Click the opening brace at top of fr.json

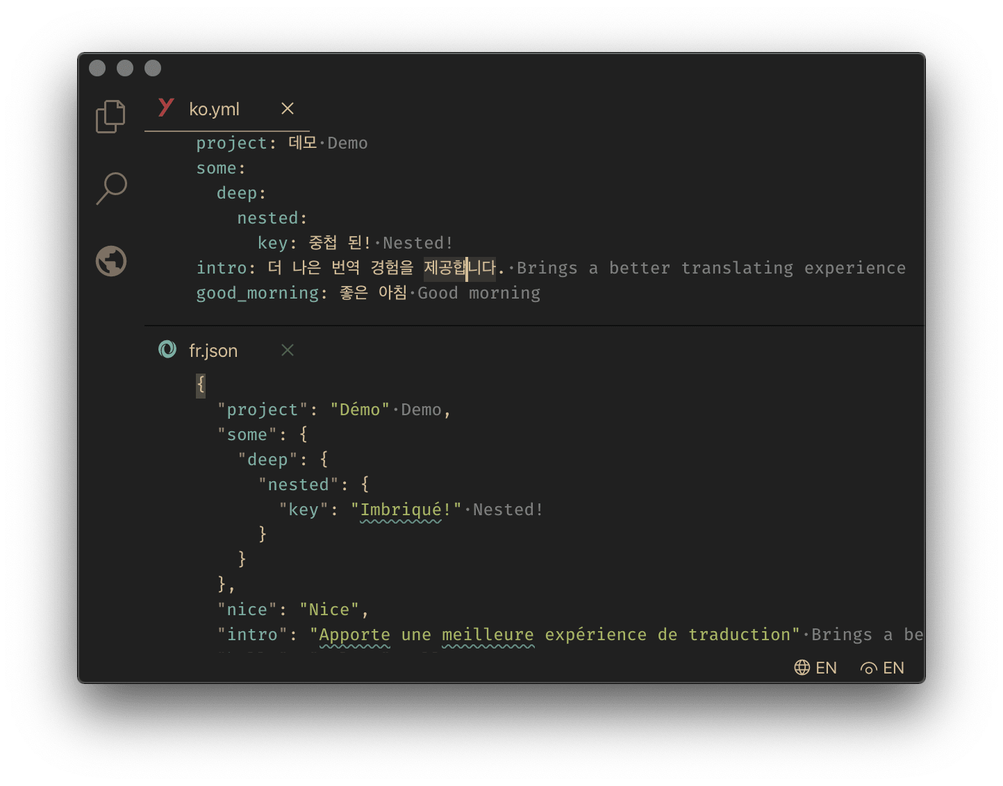click(x=201, y=384)
